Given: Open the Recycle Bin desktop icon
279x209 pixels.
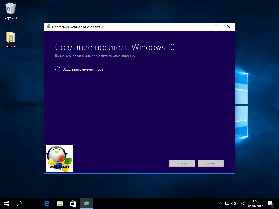Looking at the screenshot, I should coord(11,11).
